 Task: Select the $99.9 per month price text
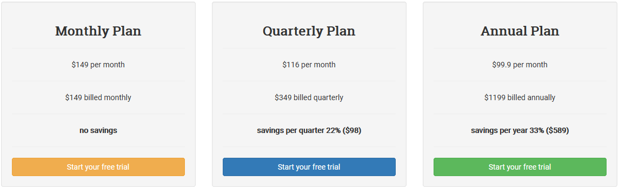pyautogui.click(x=520, y=65)
